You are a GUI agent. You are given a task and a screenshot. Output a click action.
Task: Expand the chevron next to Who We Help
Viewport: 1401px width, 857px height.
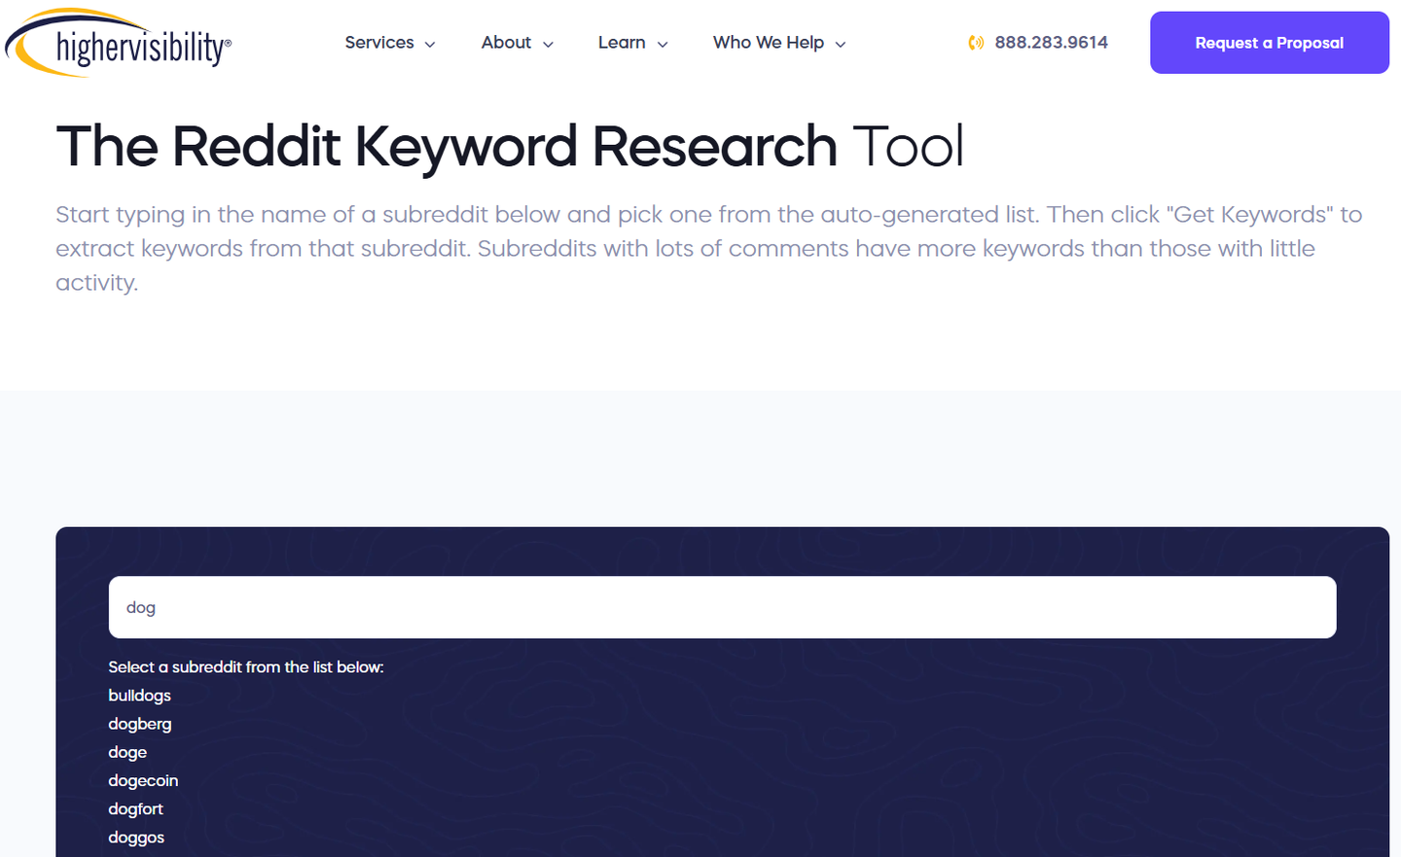point(841,45)
